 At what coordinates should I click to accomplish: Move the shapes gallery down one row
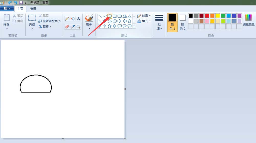point(134,21)
